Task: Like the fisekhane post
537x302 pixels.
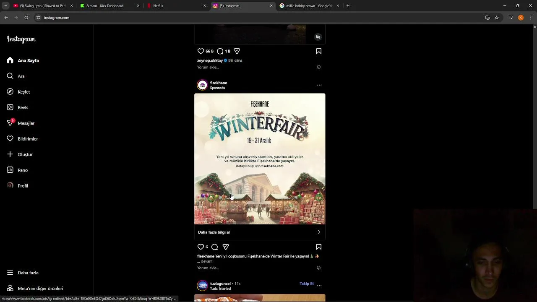Action: click(x=201, y=247)
